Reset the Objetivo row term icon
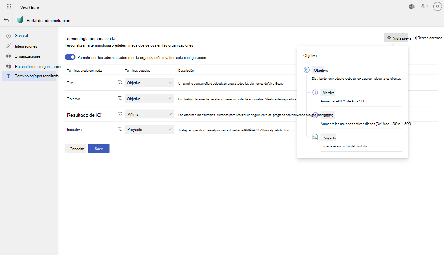 pos(120,98)
